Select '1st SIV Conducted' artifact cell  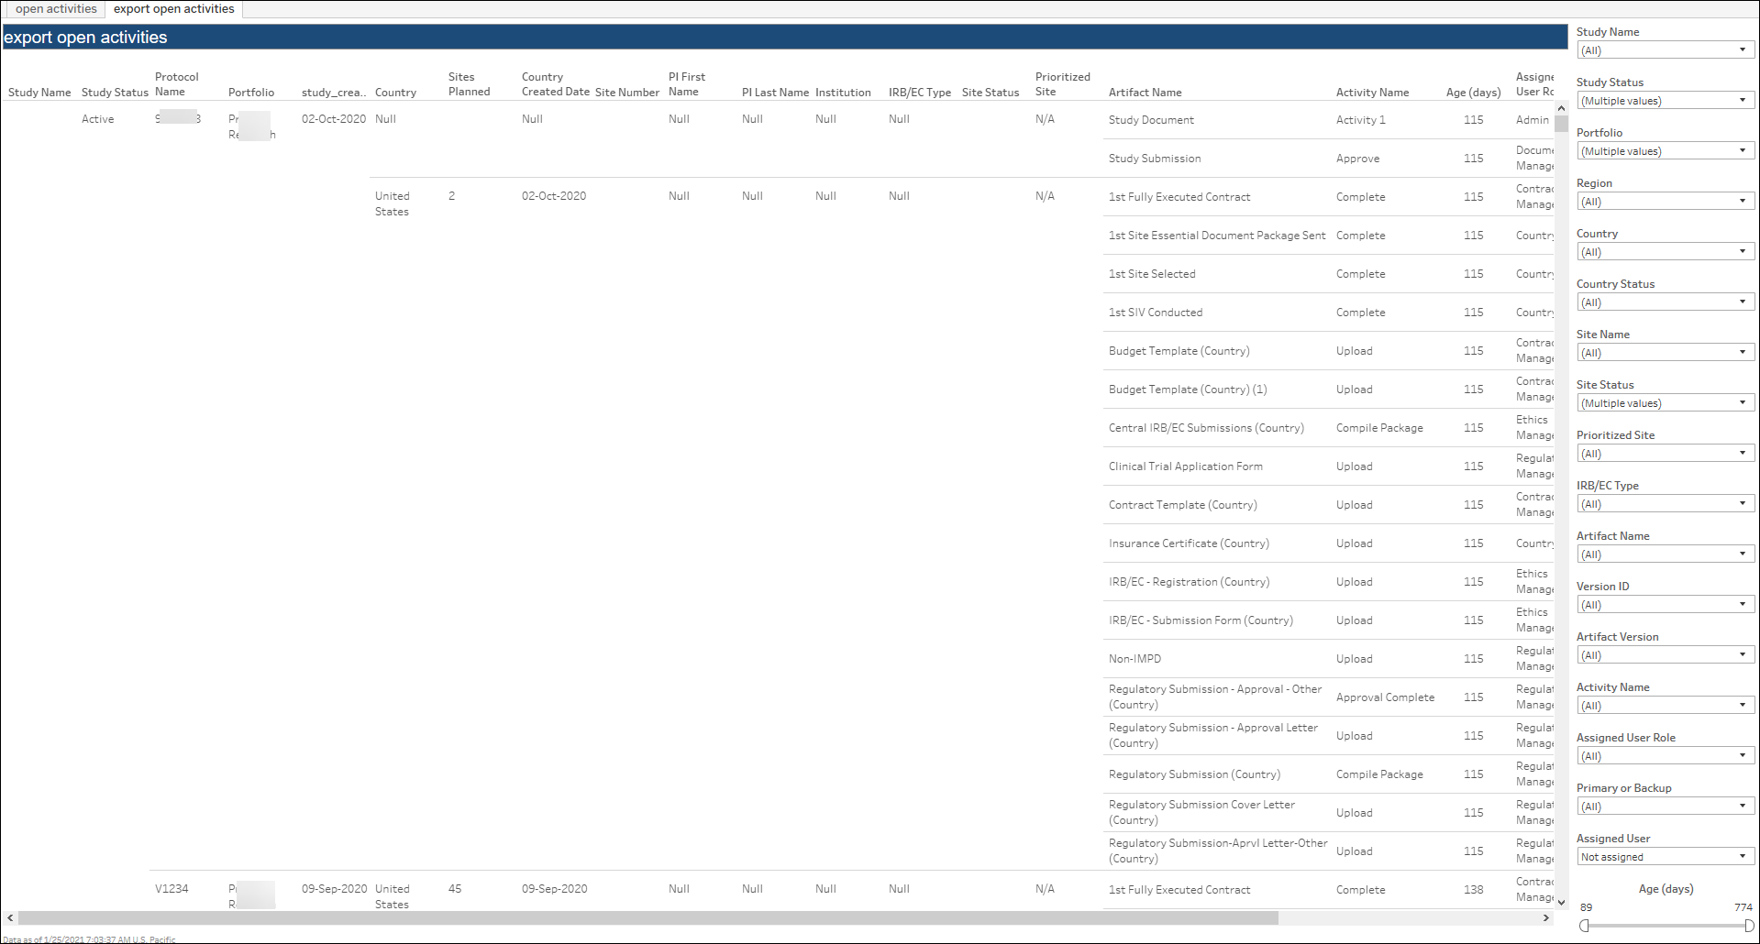click(x=1155, y=313)
